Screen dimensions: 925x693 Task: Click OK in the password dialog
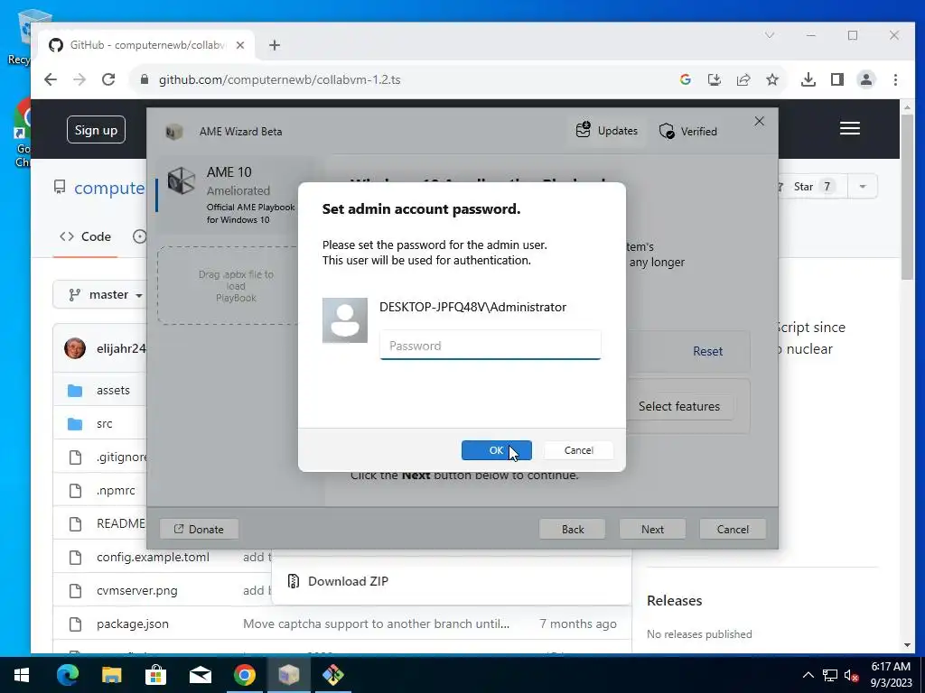(496, 450)
